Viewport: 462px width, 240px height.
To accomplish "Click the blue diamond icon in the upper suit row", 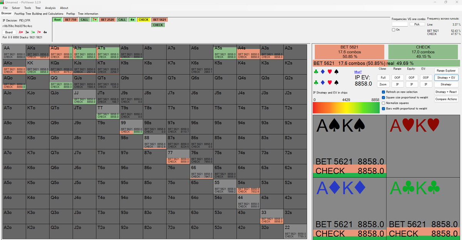I will [x=323, y=72].
